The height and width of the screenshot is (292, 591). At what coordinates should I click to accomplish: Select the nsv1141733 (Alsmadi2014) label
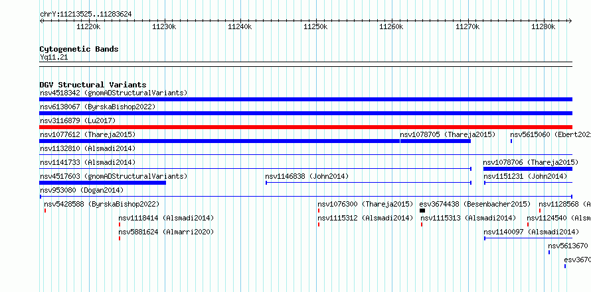[88, 162]
